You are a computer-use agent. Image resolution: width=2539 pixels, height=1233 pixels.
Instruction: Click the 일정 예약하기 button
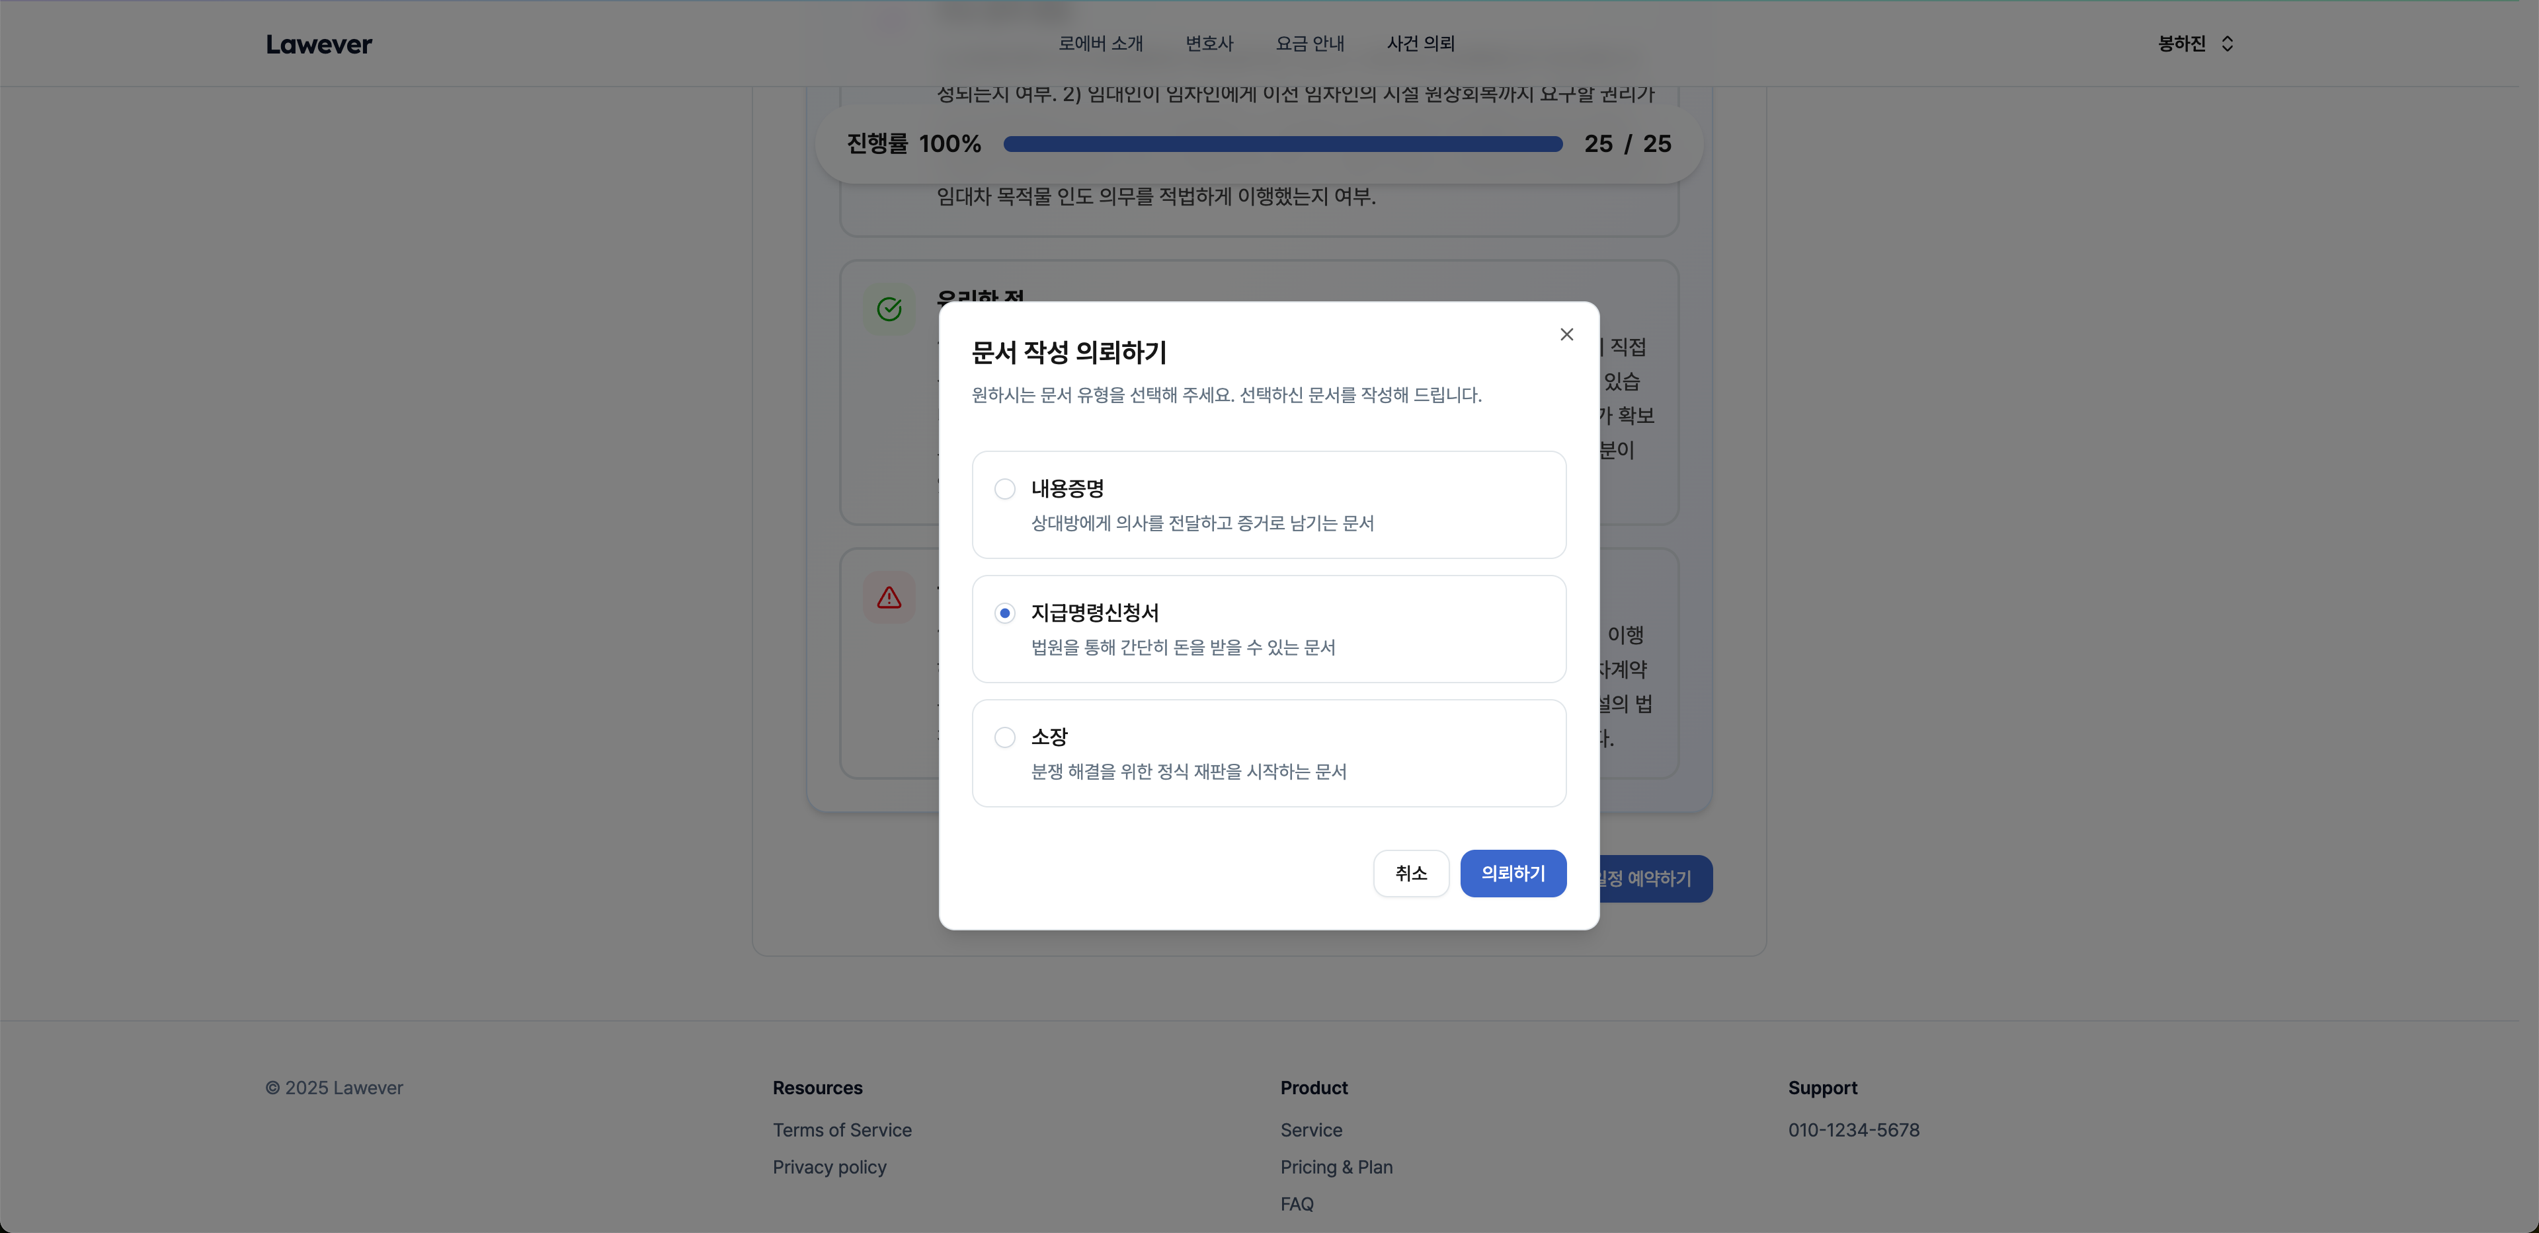1650,878
